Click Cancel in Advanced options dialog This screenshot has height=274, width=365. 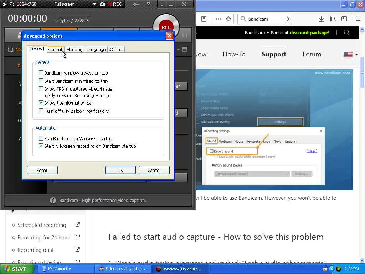tap(154, 170)
